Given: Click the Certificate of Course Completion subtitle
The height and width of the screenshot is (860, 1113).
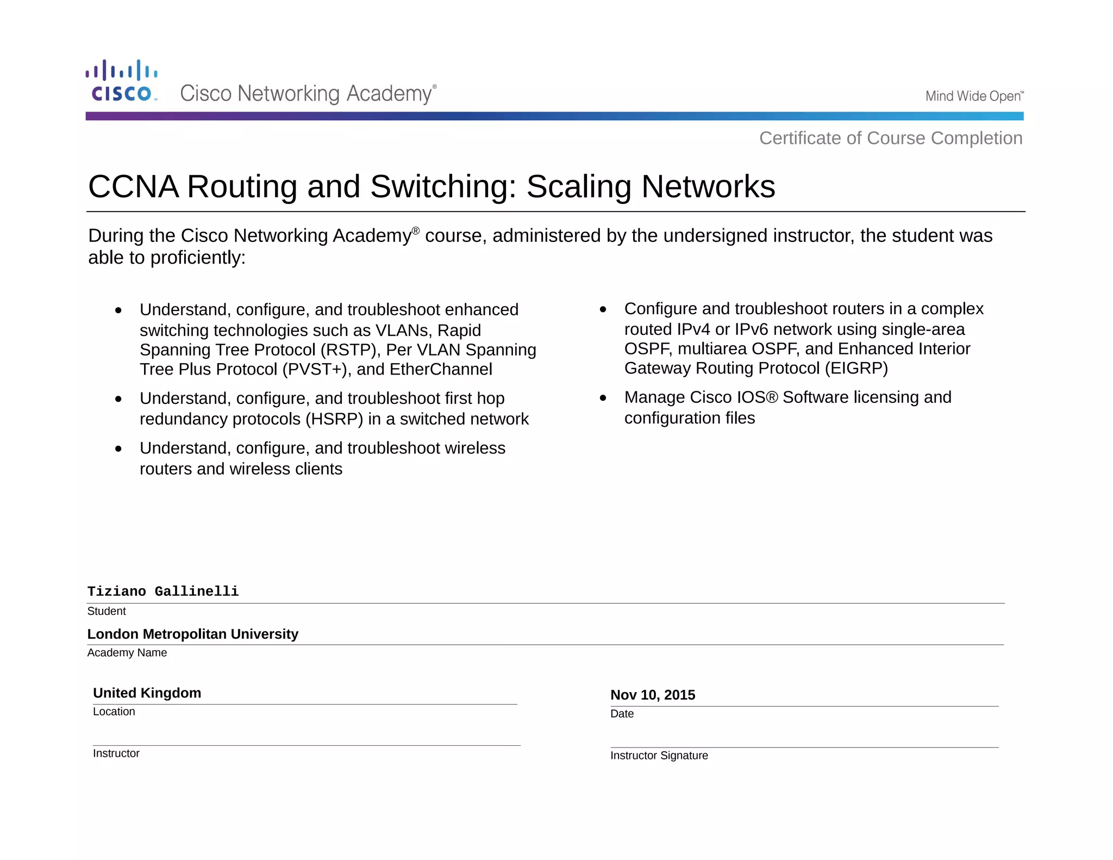Looking at the screenshot, I should pos(890,138).
